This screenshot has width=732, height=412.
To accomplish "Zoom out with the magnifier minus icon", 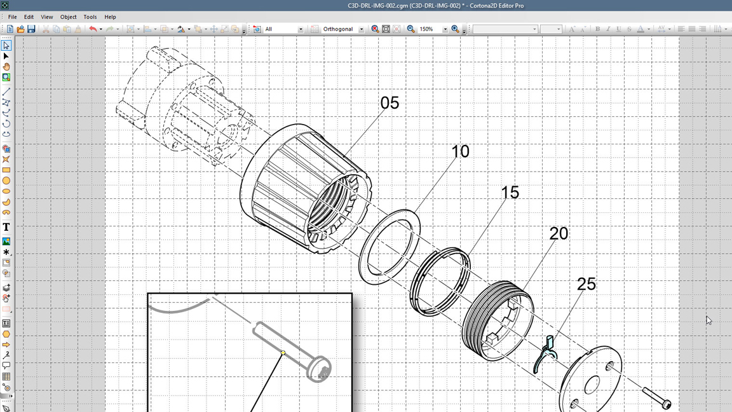I will (x=411, y=29).
